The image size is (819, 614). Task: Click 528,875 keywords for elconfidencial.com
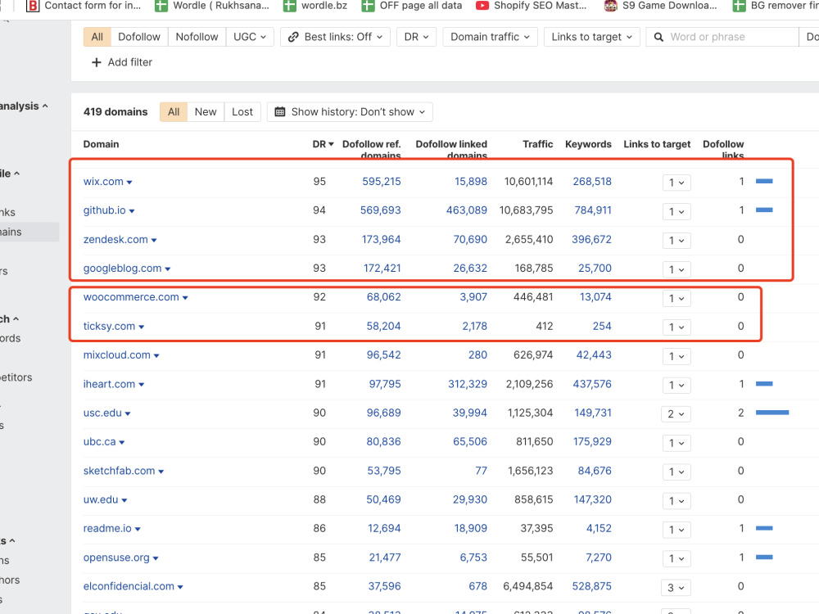pos(592,586)
